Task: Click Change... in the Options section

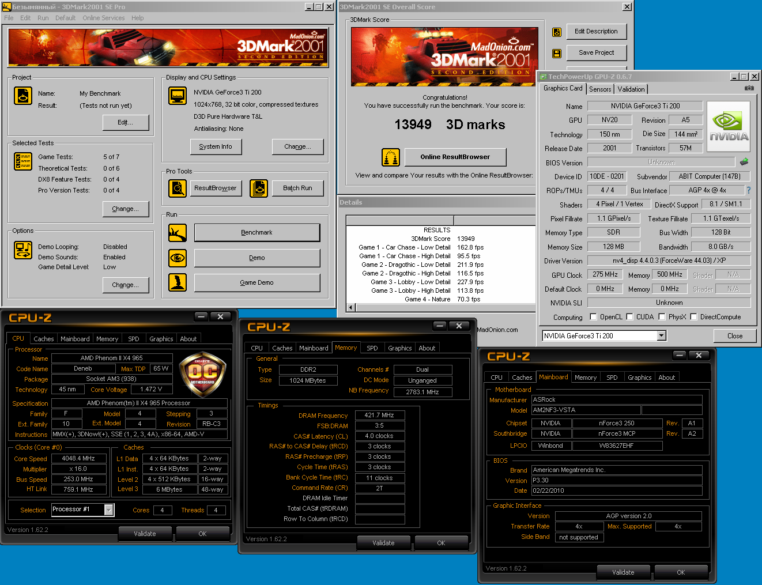Action: 126,285
